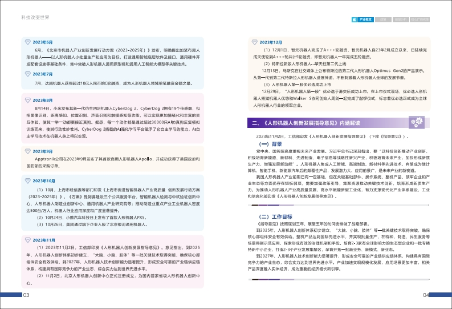Click the 2023年9月 heading
This screenshot has height=309, width=452.
pos(43,151)
